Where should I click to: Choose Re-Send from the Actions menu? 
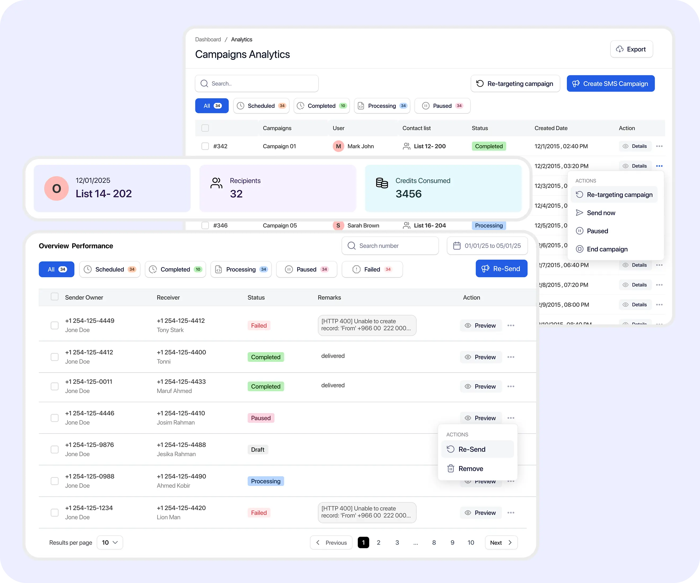[x=472, y=449]
